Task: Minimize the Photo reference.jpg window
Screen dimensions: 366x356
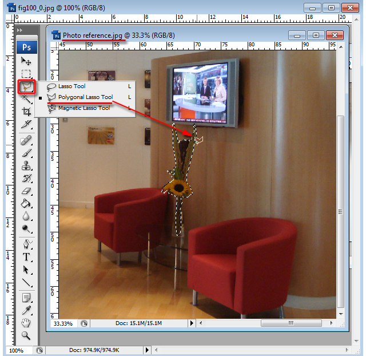Action: 297,35
